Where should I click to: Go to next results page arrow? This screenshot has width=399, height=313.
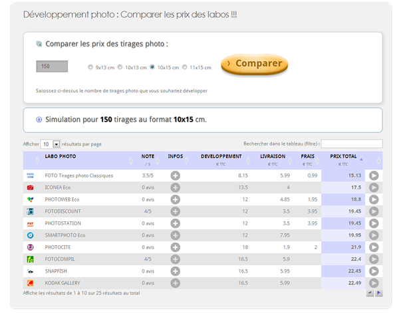click(x=378, y=293)
